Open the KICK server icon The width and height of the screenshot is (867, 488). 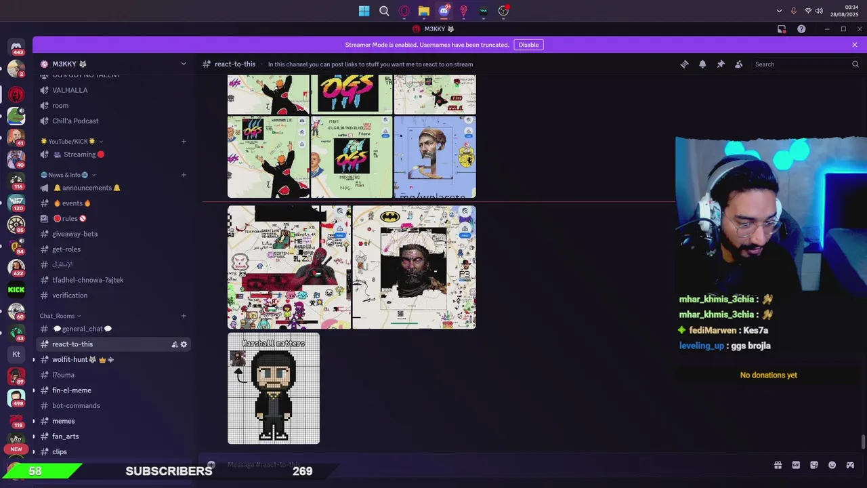pyautogui.click(x=16, y=289)
